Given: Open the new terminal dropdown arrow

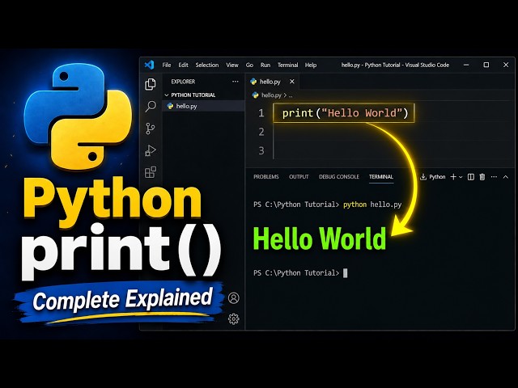Looking at the screenshot, I should (x=461, y=177).
